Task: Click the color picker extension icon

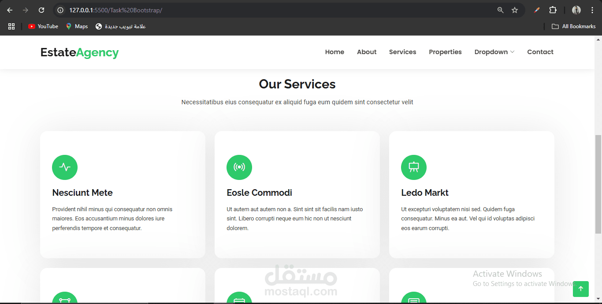Action: coord(537,10)
